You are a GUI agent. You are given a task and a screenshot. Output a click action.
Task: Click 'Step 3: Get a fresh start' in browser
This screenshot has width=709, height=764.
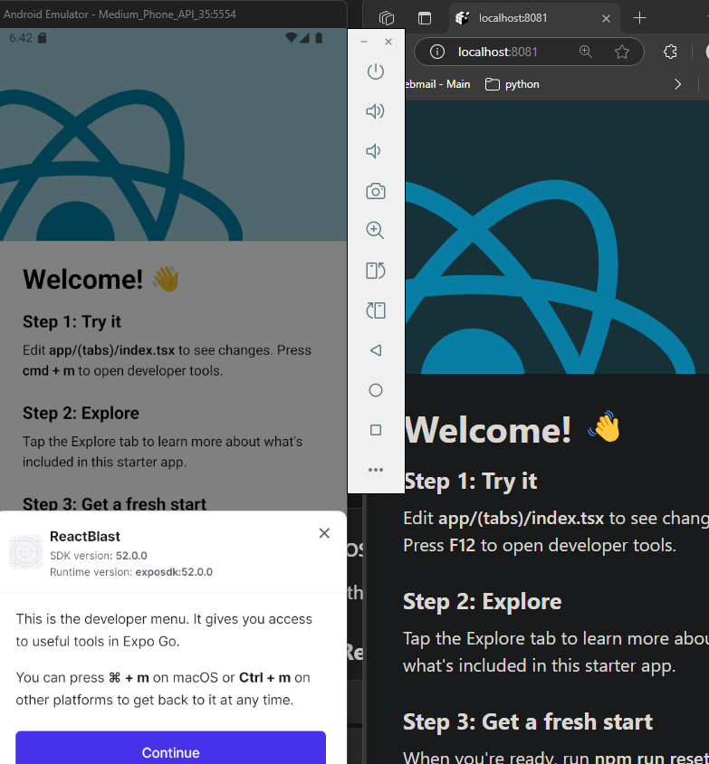[527, 721]
